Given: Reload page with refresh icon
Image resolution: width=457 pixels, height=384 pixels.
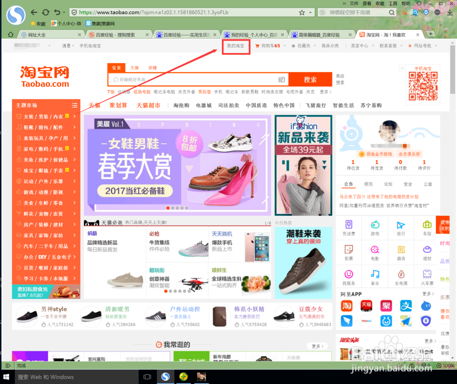Looking at the screenshot, I should tap(46, 12).
